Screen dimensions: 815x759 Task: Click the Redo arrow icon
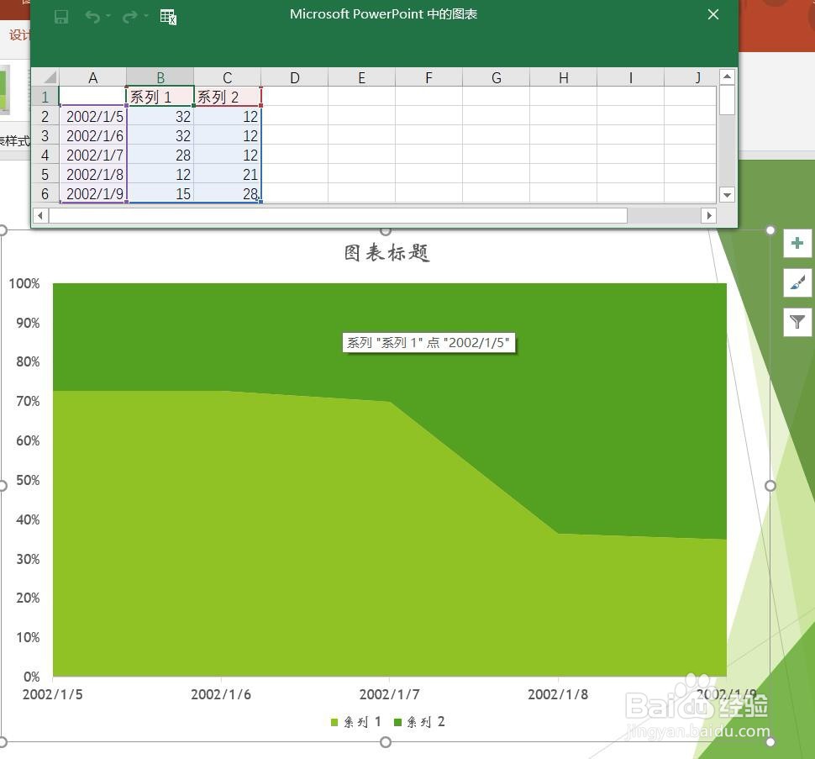click(128, 16)
